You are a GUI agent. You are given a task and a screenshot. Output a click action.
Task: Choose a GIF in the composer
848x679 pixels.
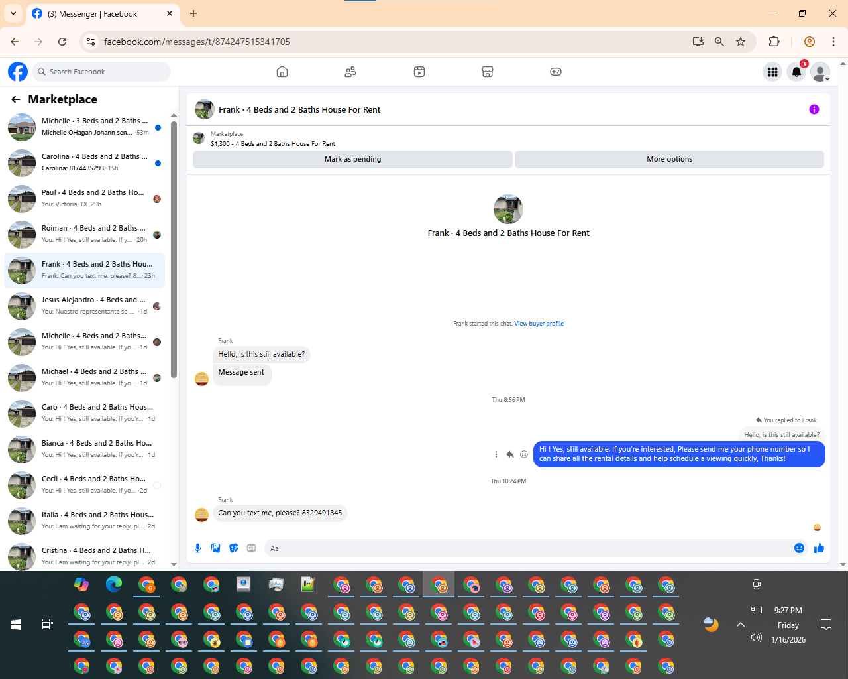click(251, 548)
